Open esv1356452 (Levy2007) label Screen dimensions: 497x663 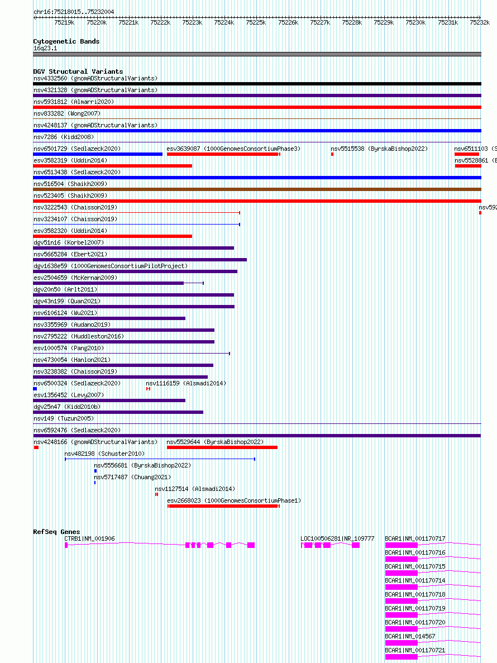point(69,395)
